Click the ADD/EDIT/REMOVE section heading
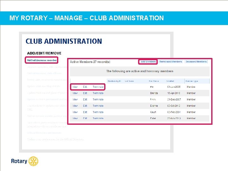This screenshot has width=228, height=171. pos(44,53)
